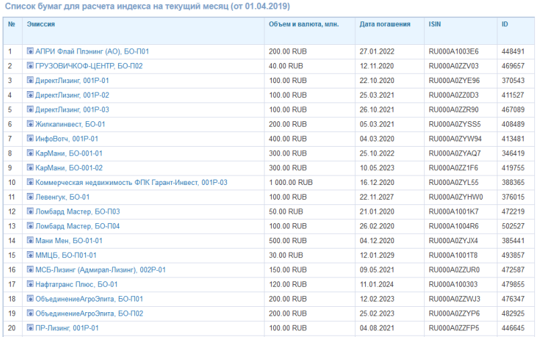Viewport: 537px width, 337px height.
Task: Open Коммерческая недвижимость ФПК Гарант-Инвест, 001P-03 link
Action: click(132, 182)
